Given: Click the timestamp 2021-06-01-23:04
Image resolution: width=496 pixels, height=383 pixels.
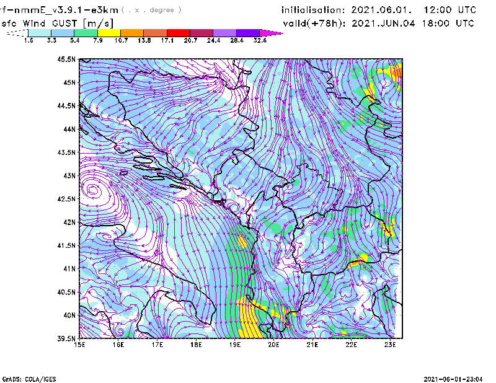Looking at the screenshot, I should pyautogui.click(x=453, y=379).
